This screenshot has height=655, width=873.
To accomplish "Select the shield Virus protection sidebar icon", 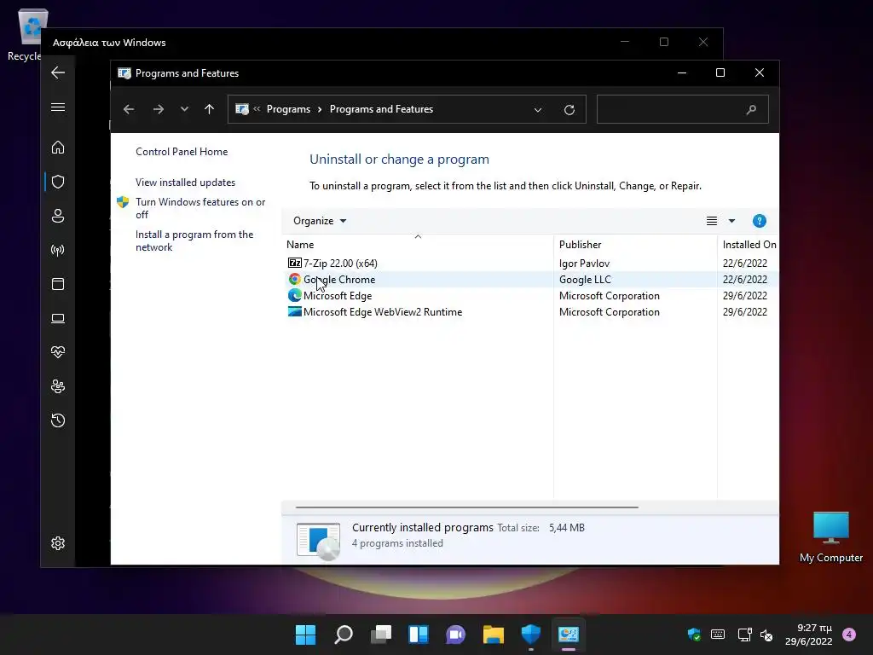I will (58, 182).
